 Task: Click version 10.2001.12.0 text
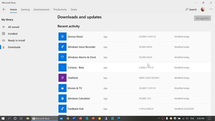(145, 98)
